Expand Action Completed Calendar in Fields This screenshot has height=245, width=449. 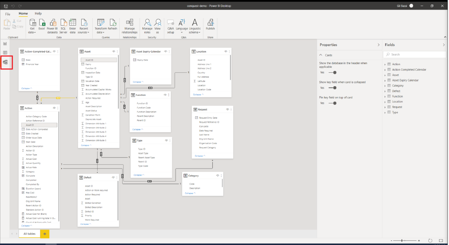pos(385,70)
